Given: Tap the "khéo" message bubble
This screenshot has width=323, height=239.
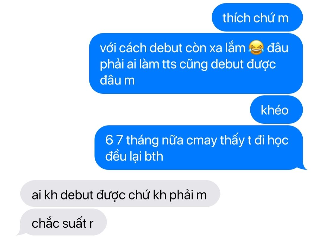Looking at the screenshot, I should pyautogui.click(x=276, y=110).
